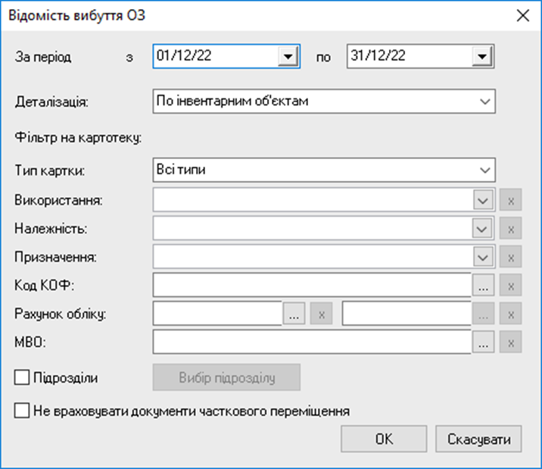Expand the Тип картки dropdown
This screenshot has width=542, height=469.
(485, 170)
